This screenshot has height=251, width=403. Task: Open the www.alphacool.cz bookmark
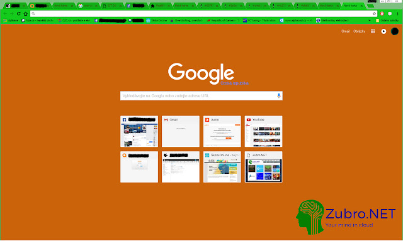pos(296,21)
